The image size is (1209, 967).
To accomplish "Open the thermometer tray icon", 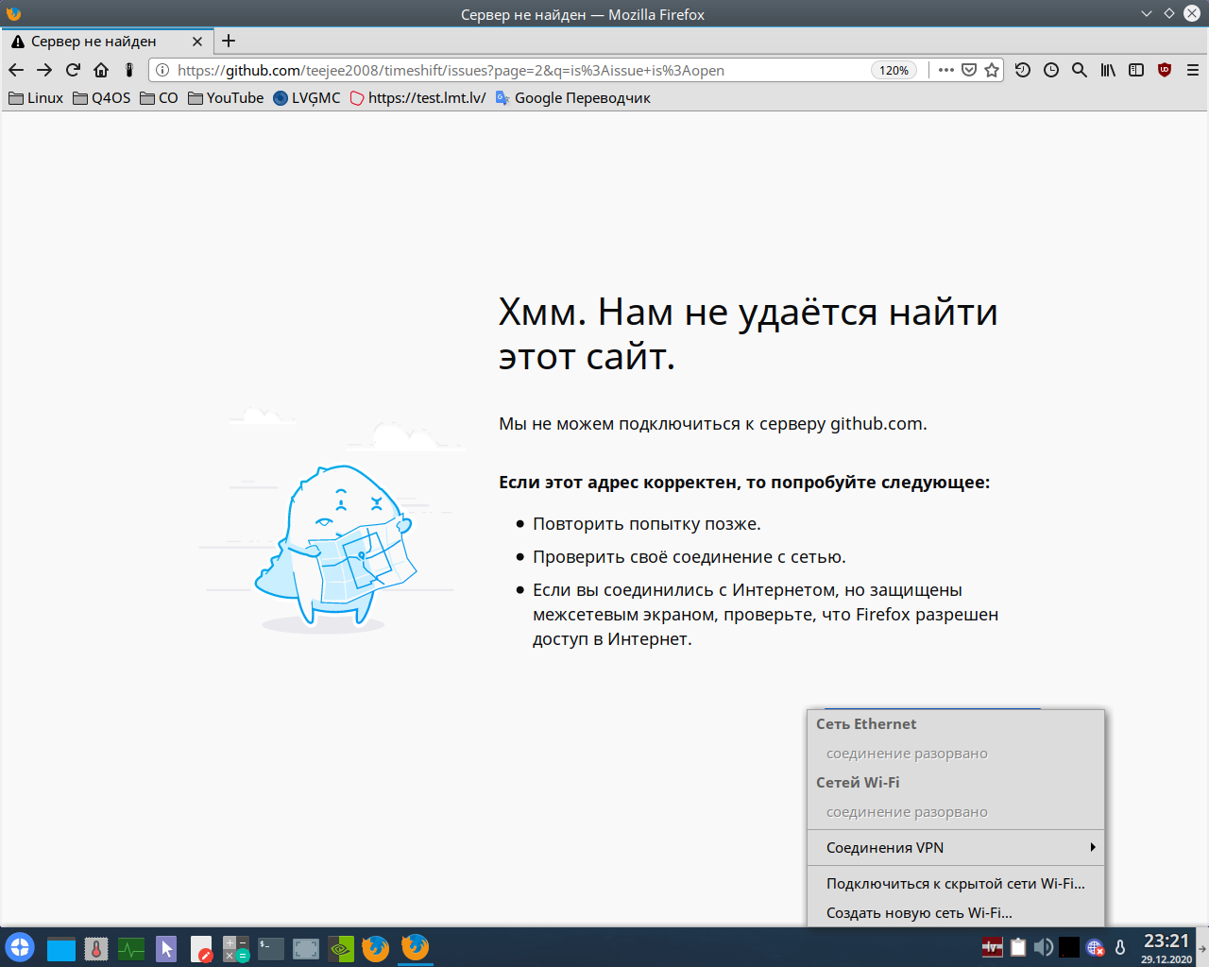I will click(1120, 947).
